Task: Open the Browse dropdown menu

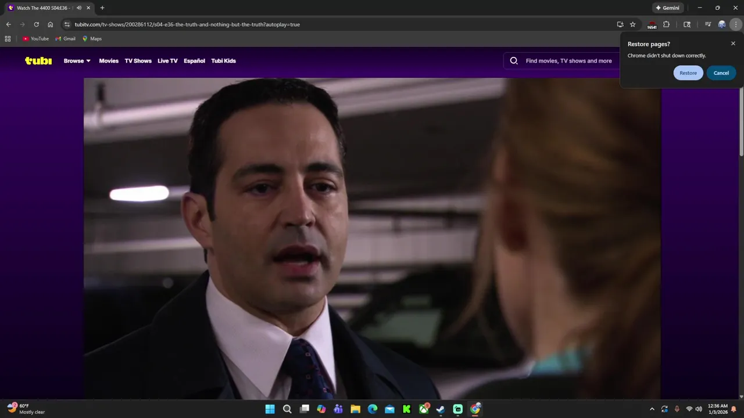Action: point(77,60)
